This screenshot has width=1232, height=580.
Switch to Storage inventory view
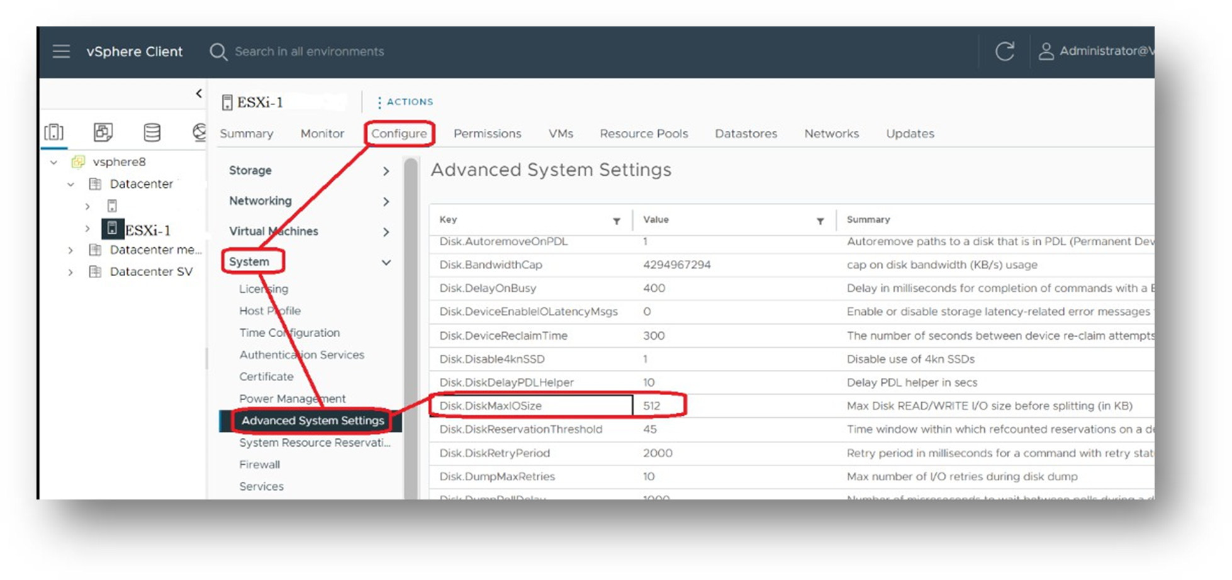click(x=152, y=132)
